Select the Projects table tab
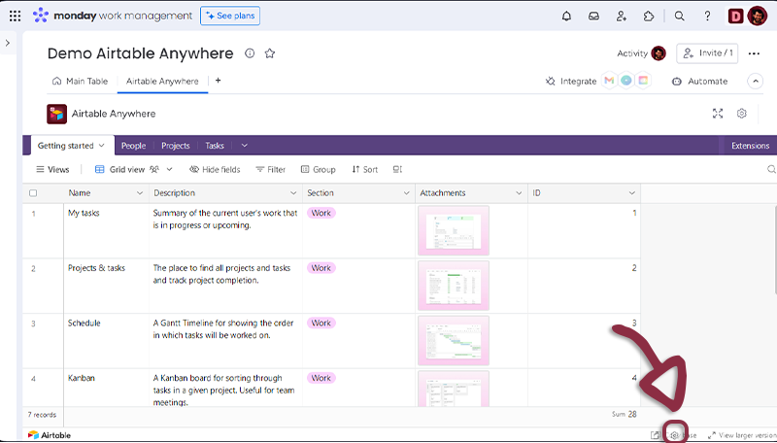Viewport: 777px width, 443px height. point(176,146)
